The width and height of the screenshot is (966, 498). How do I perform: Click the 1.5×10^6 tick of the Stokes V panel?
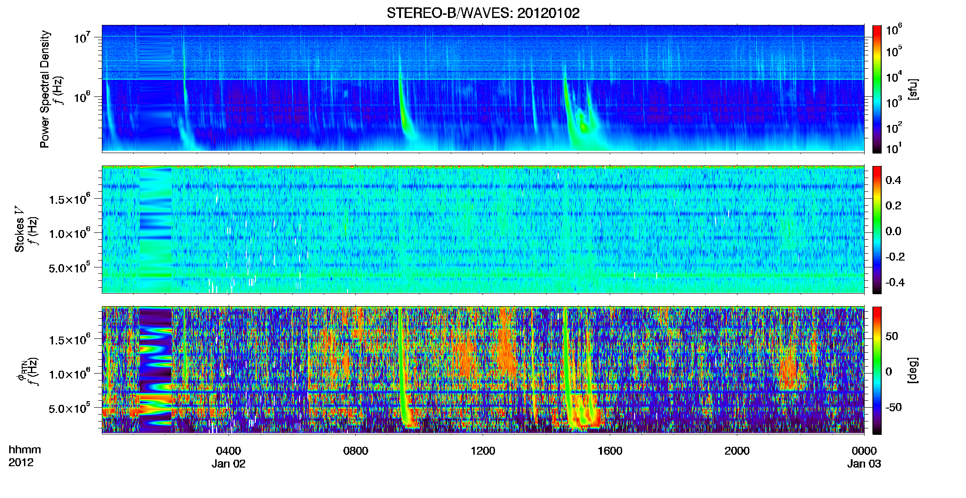click(70, 199)
